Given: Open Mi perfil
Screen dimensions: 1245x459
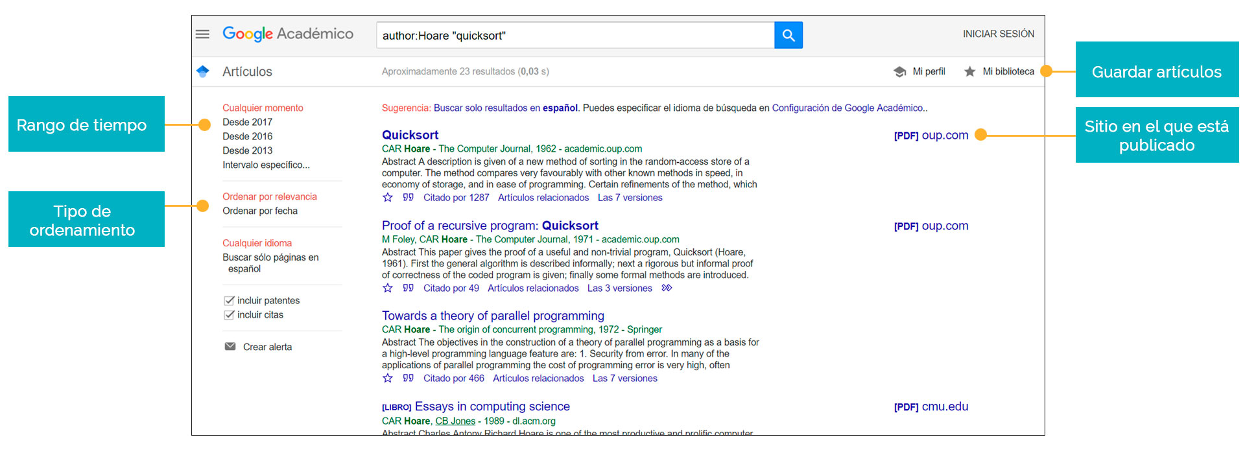Looking at the screenshot, I should click(x=929, y=71).
